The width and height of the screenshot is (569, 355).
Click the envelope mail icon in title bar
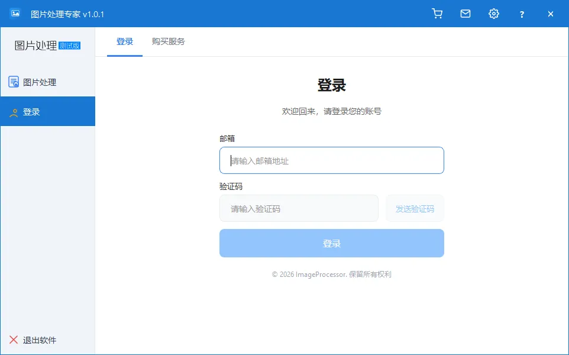(x=465, y=13)
